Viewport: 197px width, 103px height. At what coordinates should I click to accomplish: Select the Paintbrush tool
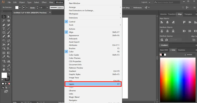pyautogui.click(x=9, y=32)
